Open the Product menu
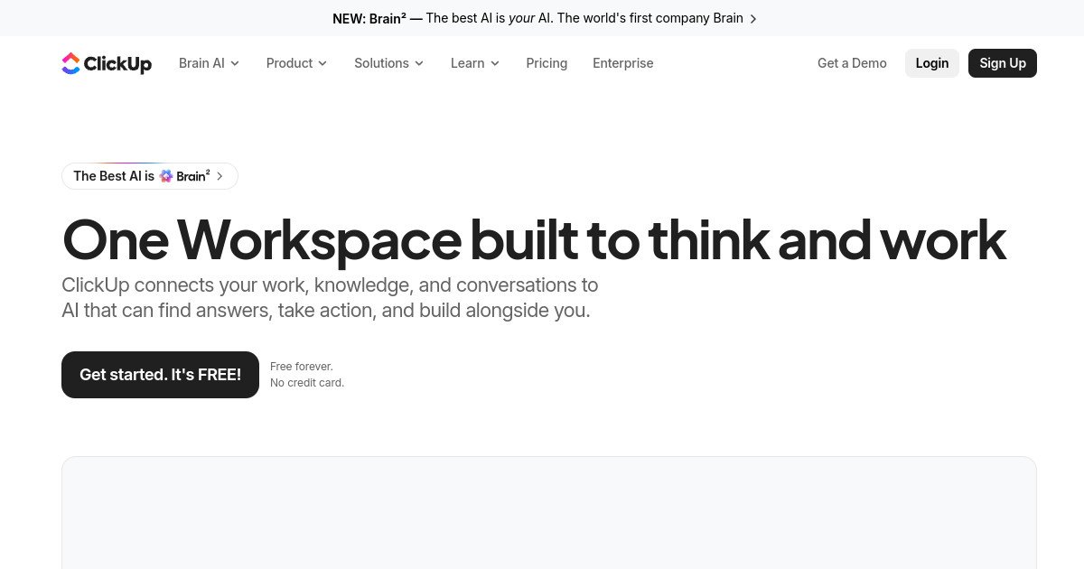 [296, 63]
